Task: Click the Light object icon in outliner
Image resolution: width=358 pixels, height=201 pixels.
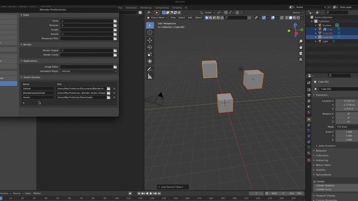Action: [320, 41]
